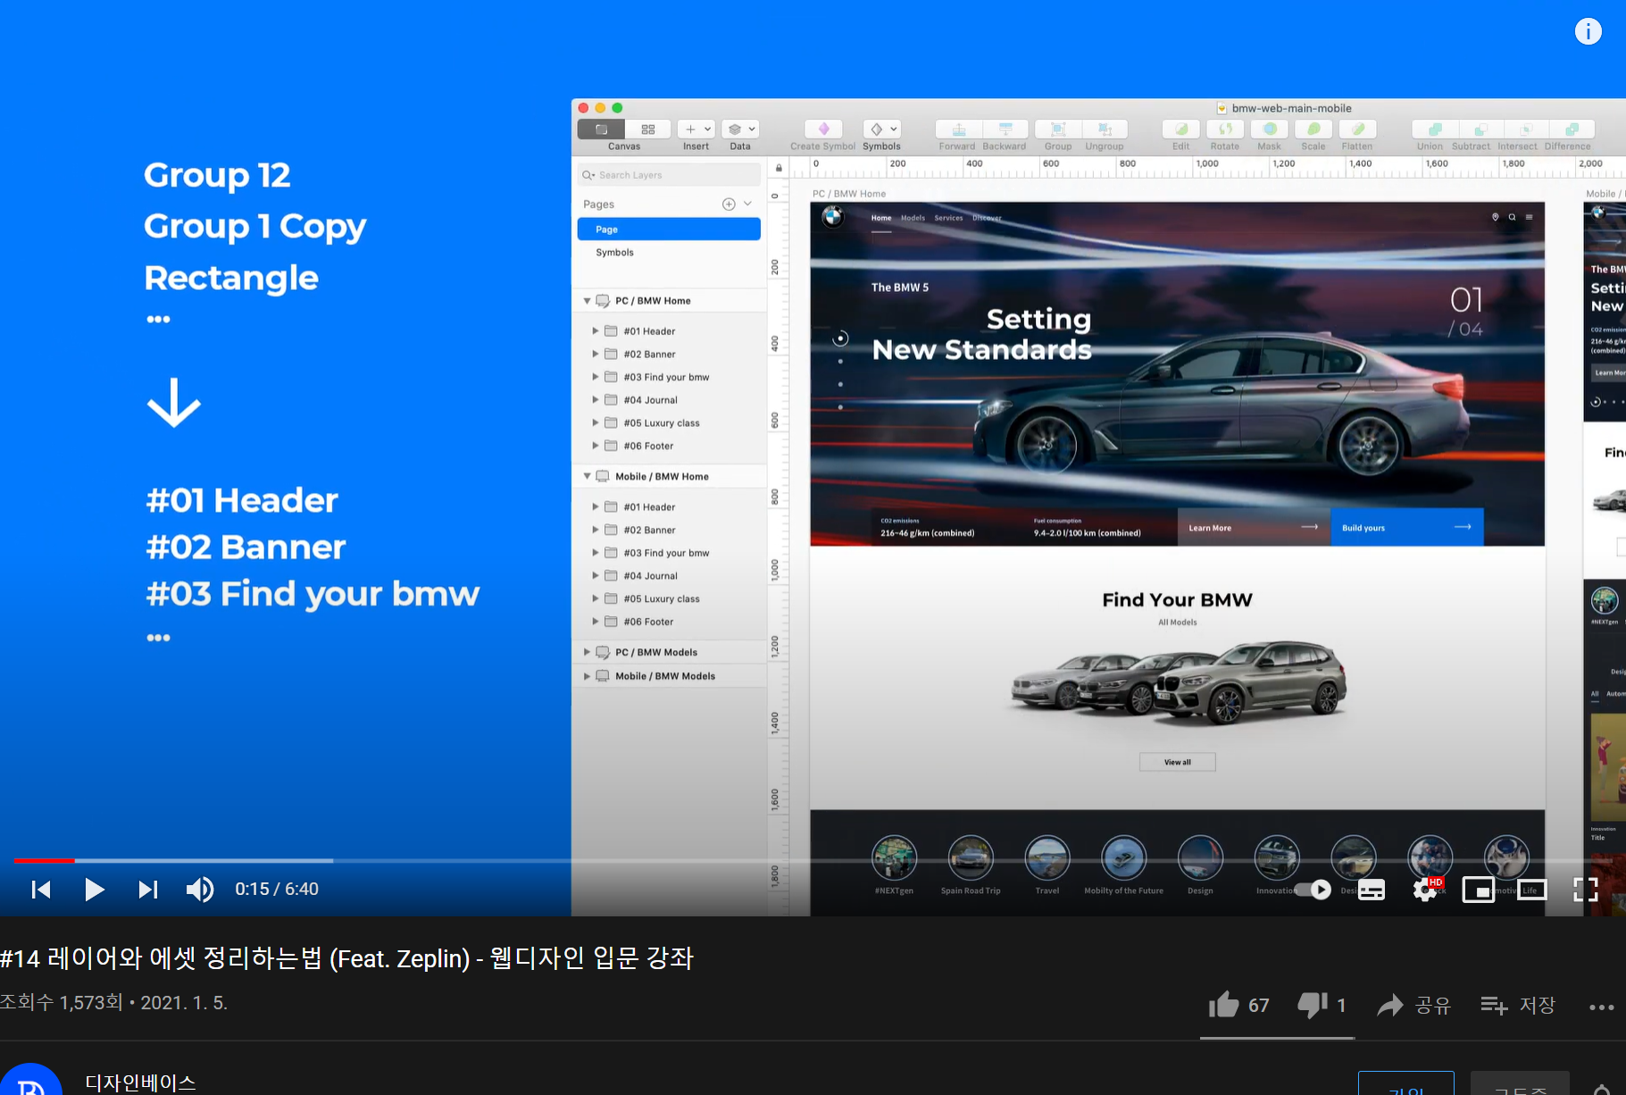Viewport: 1626px width, 1095px height.
Task: Expand PC / BMW Models artboard
Action: point(587,653)
